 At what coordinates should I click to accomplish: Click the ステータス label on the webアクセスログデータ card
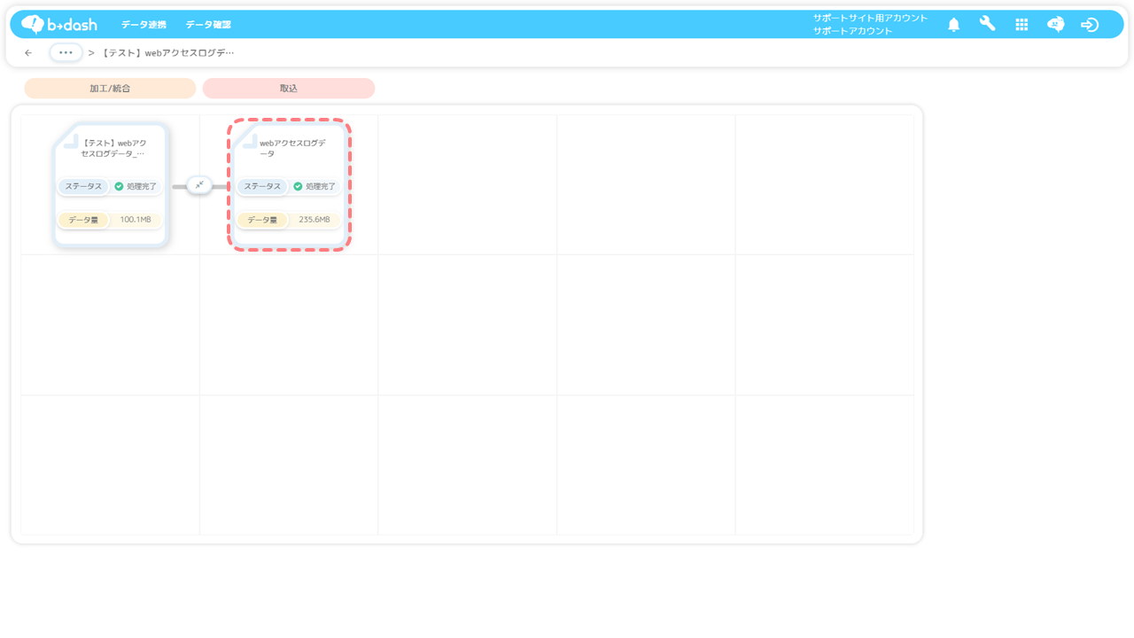tap(262, 187)
